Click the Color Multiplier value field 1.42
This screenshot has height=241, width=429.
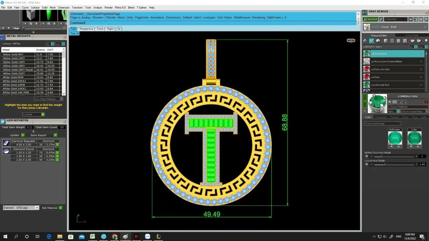[x=422, y=164]
